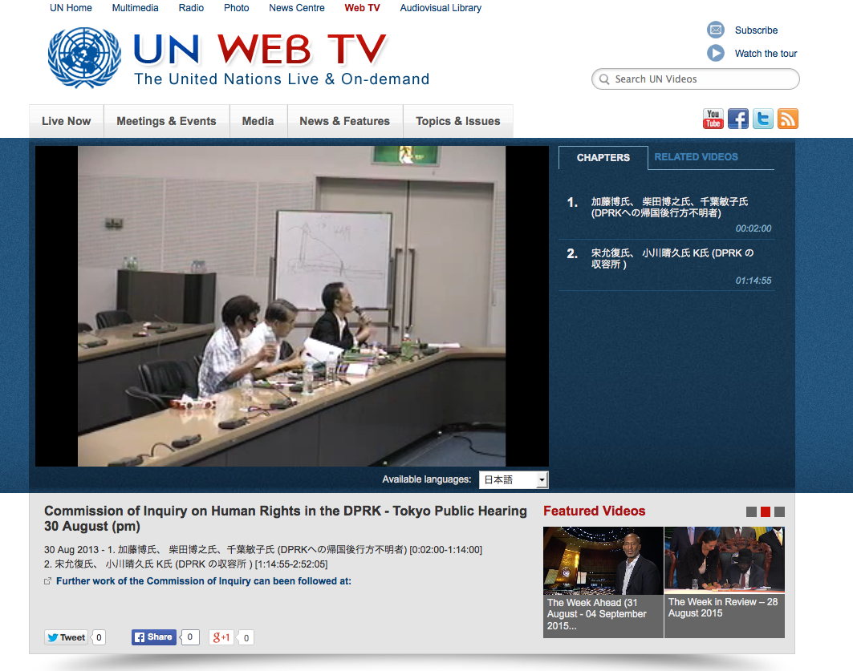Open the YouTube channel icon
This screenshot has width=853, height=671.
pos(713,119)
